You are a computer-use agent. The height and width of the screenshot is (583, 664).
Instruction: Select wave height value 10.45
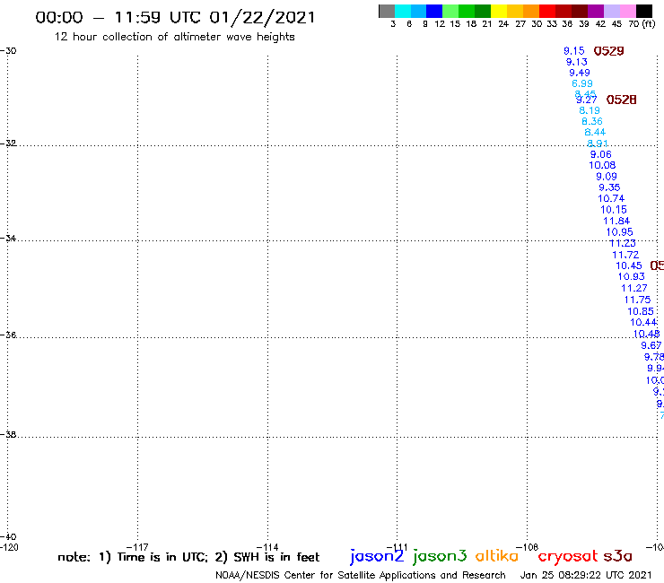629,265
